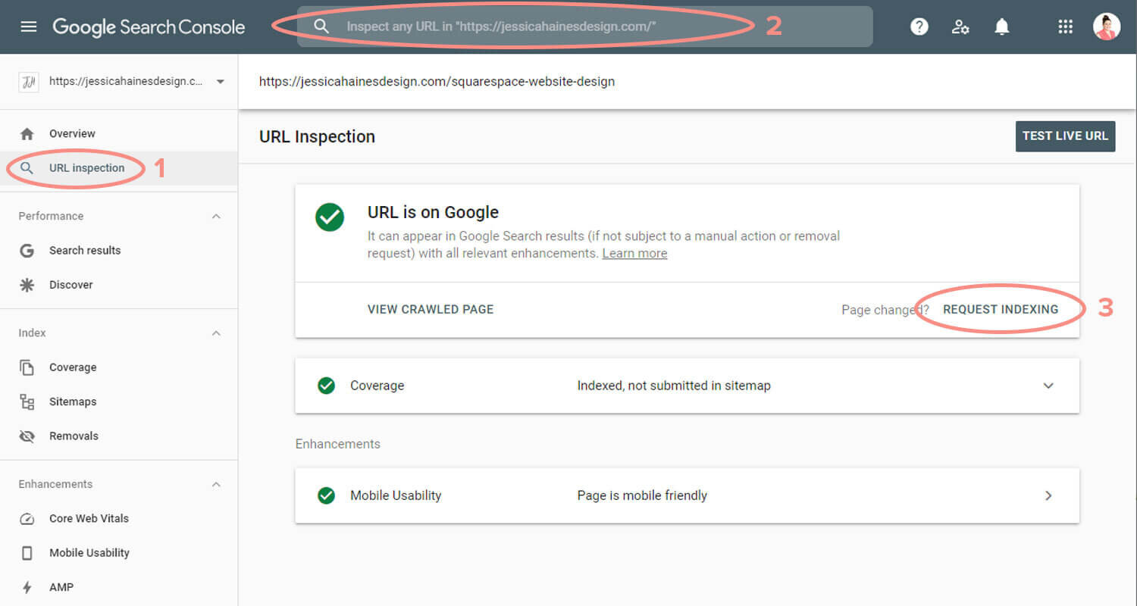Click the AMP lightning bolt icon
1137x606 pixels.
(27, 587)
